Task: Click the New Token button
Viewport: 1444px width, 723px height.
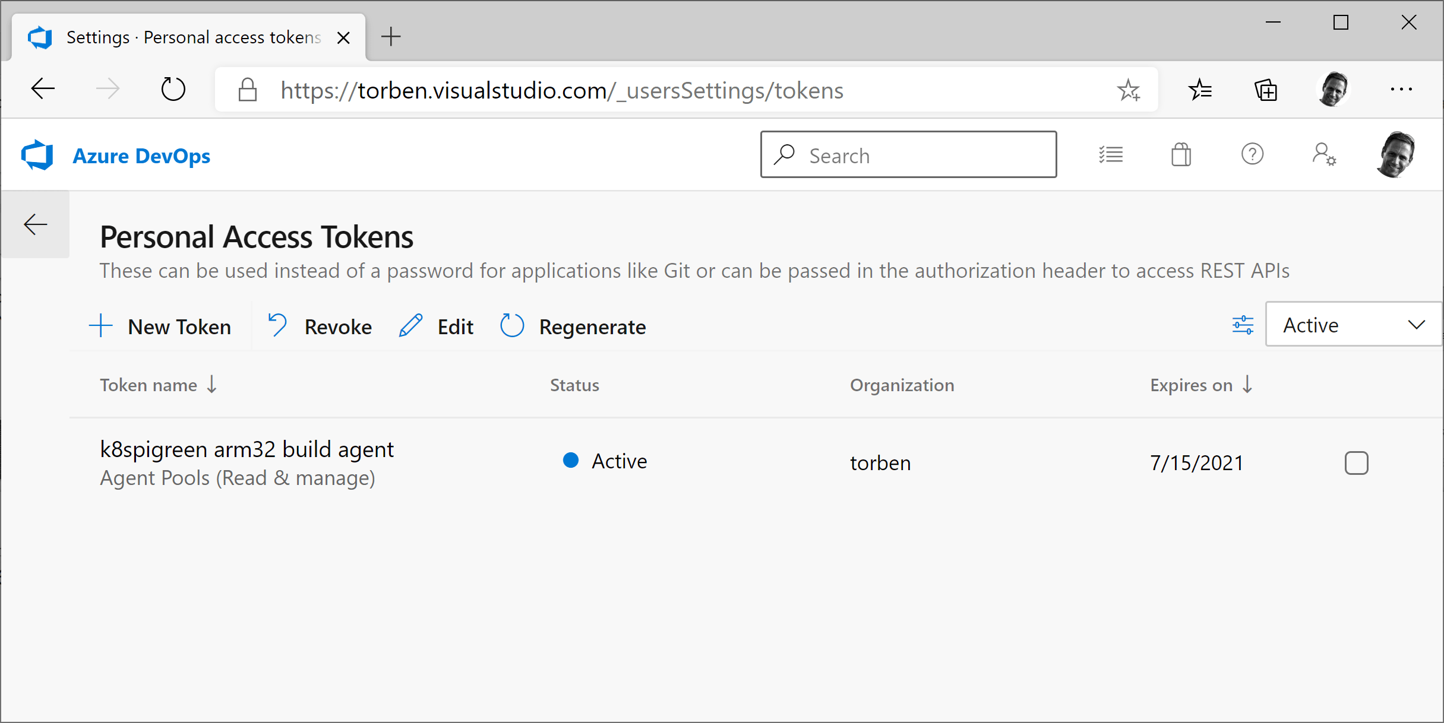Action: (x=160, y=326)
